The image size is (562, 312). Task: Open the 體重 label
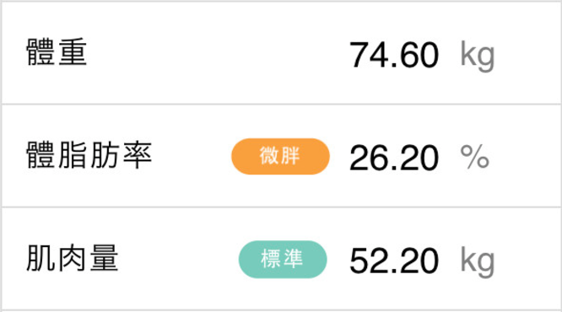[x=57, y=52]
